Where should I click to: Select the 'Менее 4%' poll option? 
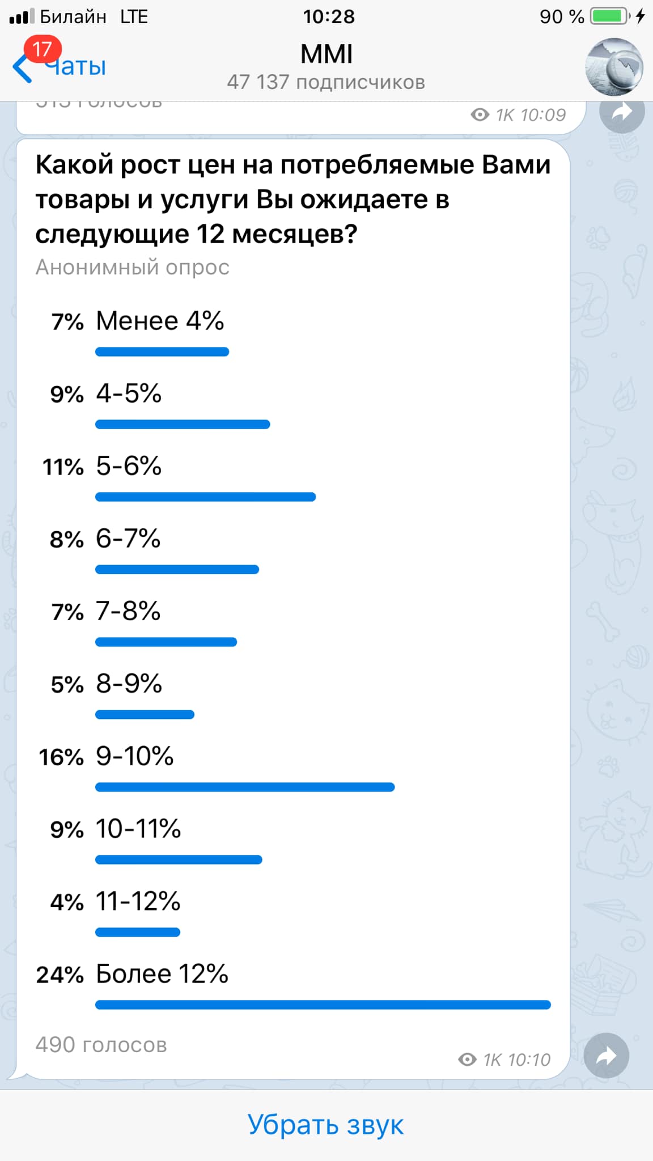(x=160, y=321)
